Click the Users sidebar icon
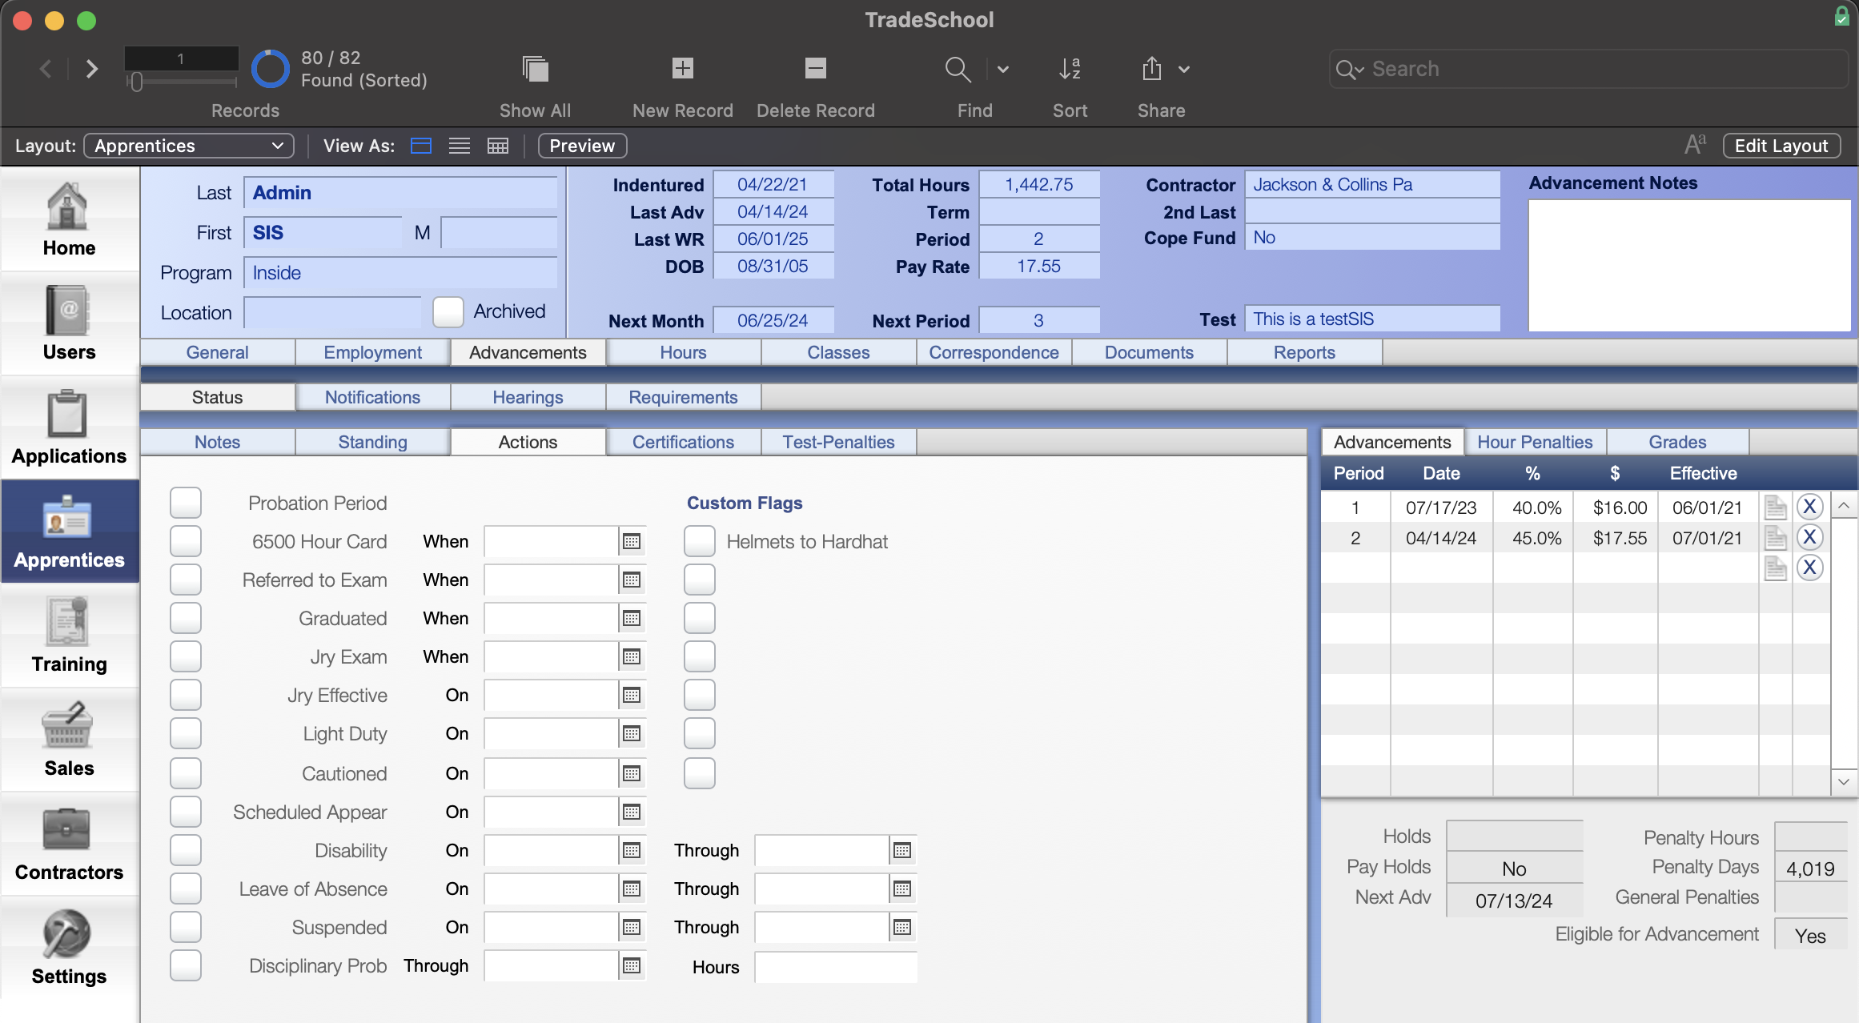The image size is (1859, 1023). [x=68, y=323]
